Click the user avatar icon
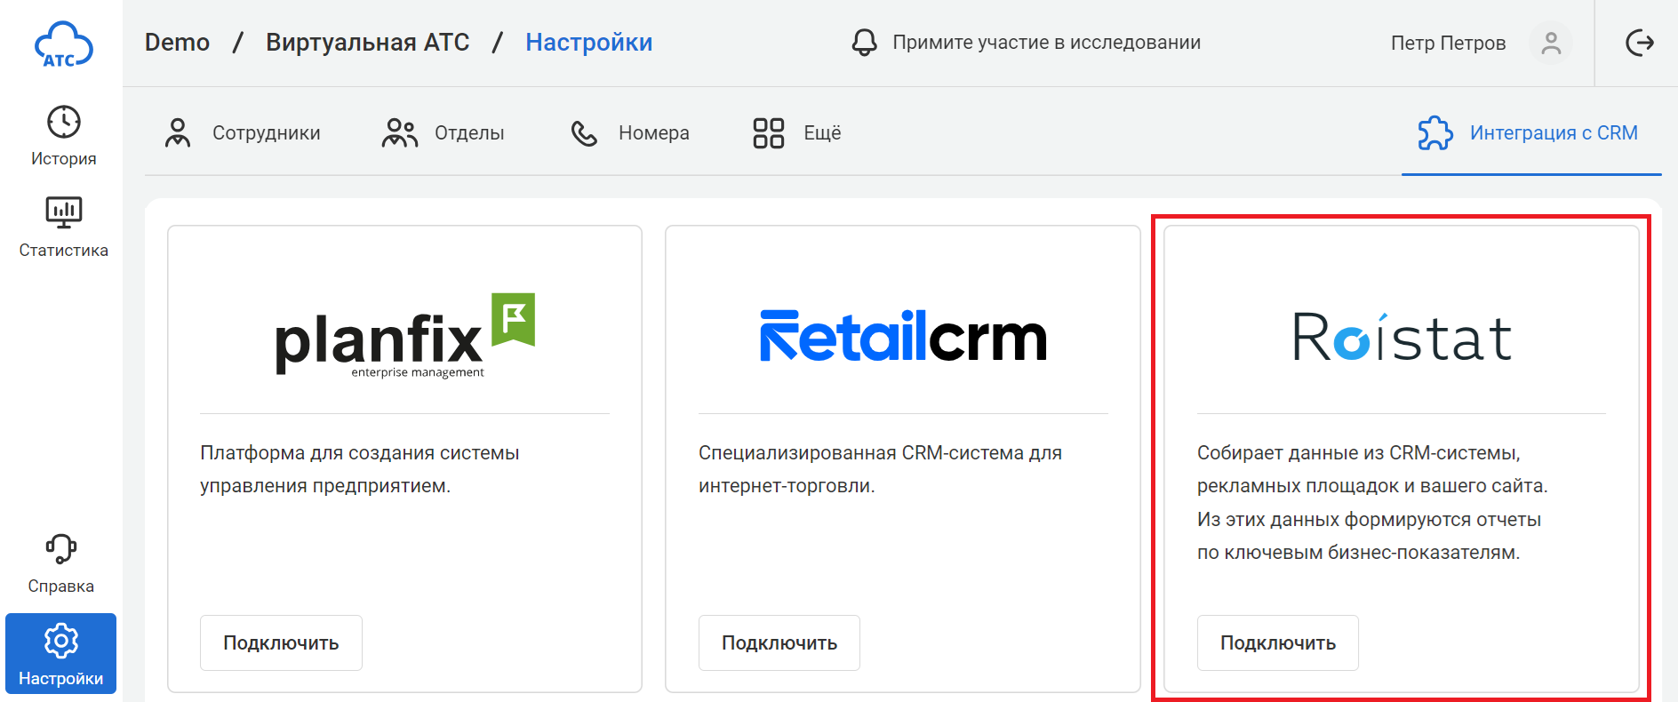The image size is (1678, 702). coord(1550,44)
